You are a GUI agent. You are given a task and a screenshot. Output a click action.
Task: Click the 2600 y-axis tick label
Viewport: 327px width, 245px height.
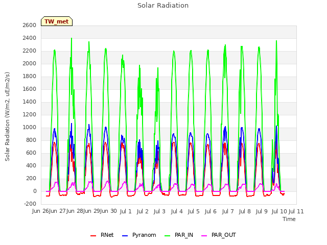tap(30, 25)
